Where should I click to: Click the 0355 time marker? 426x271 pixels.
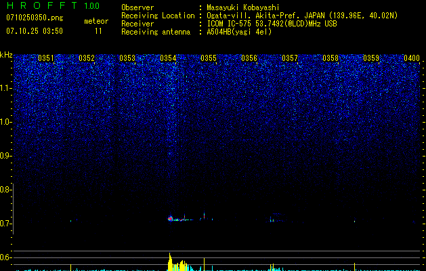[209, 58]
